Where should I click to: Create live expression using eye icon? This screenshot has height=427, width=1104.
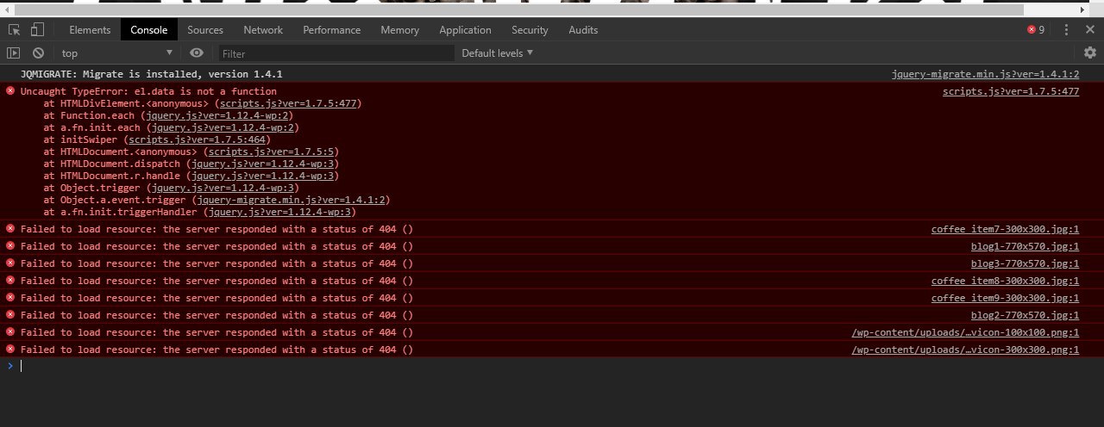(197, 53)
